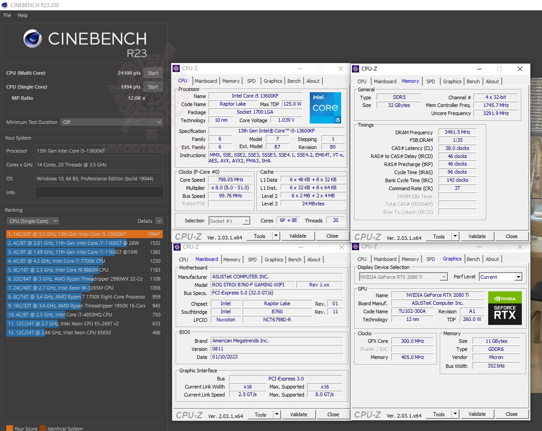Select the Core i7-7700K ranking row

click(84, 261)
